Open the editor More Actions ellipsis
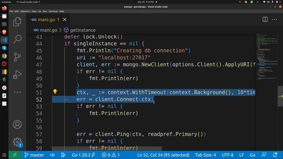 [275, 19]
